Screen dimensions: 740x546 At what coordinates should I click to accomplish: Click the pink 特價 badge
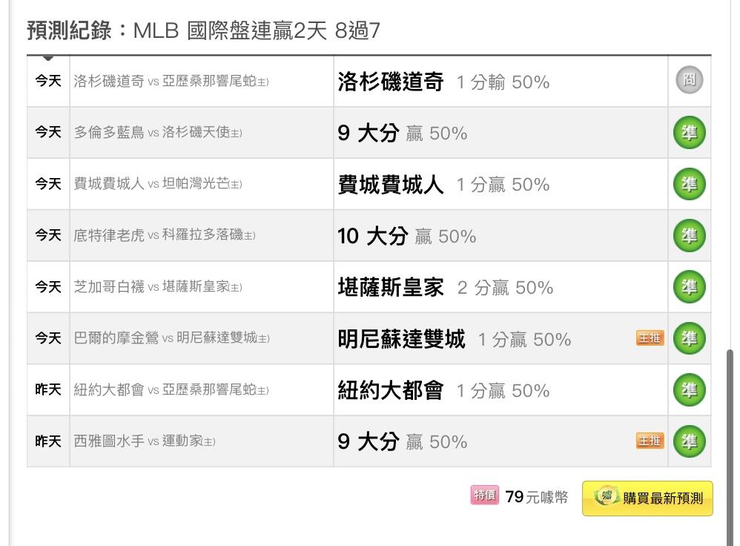(x=485, y=496)
